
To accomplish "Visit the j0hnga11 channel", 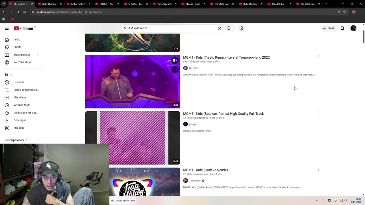I will 194,124.
